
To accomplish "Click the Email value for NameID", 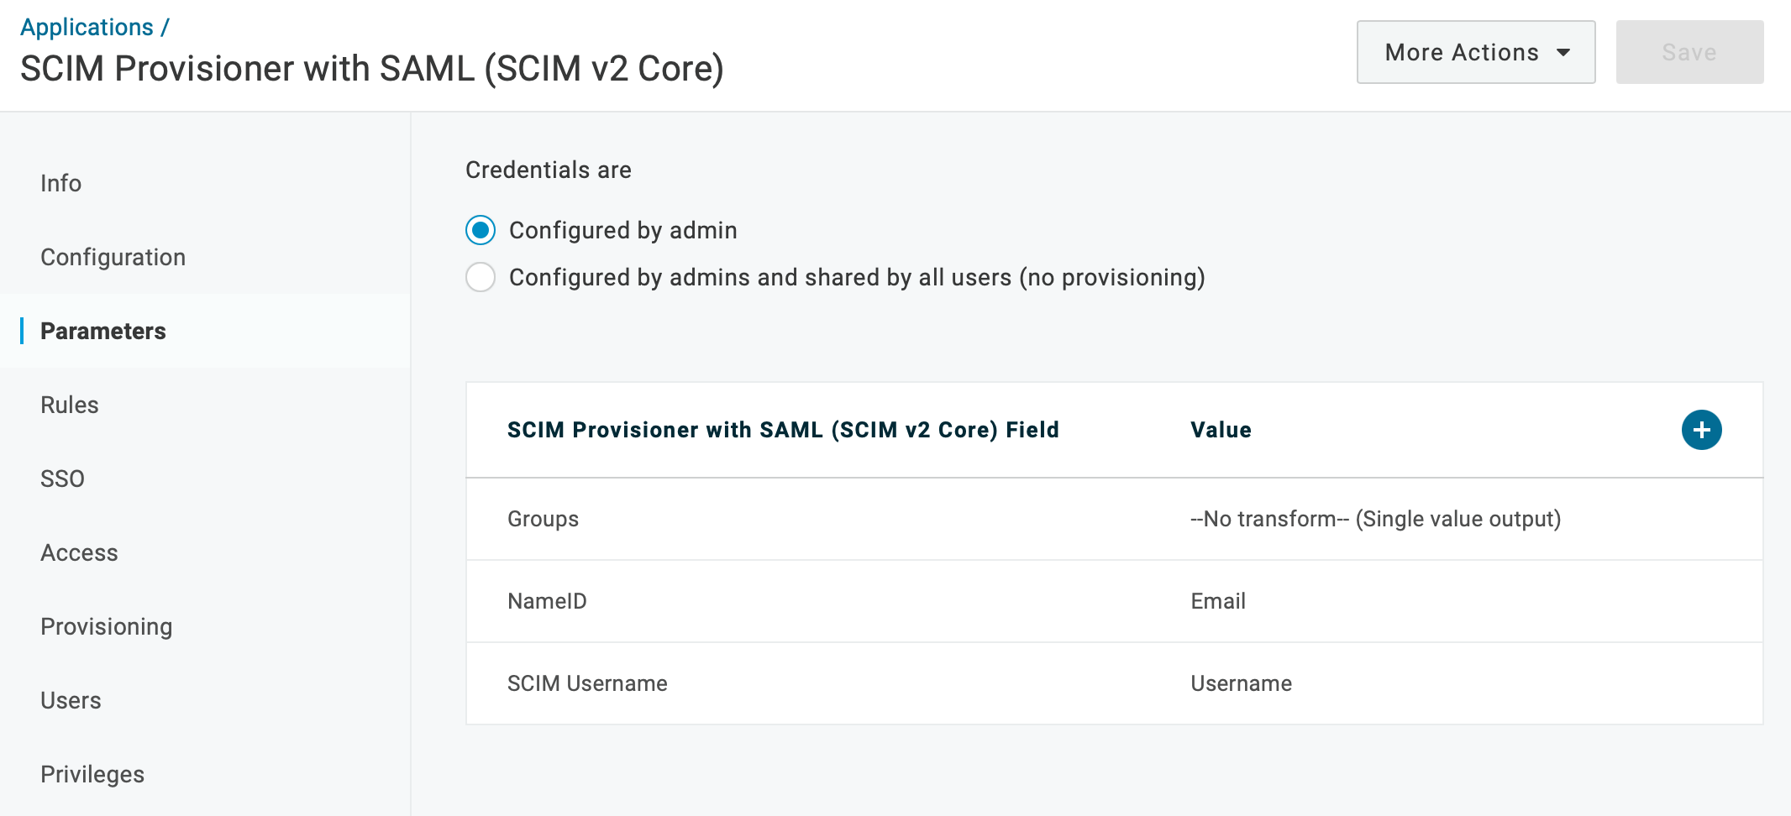I will pyautogui.click(x=1218, y=601).
